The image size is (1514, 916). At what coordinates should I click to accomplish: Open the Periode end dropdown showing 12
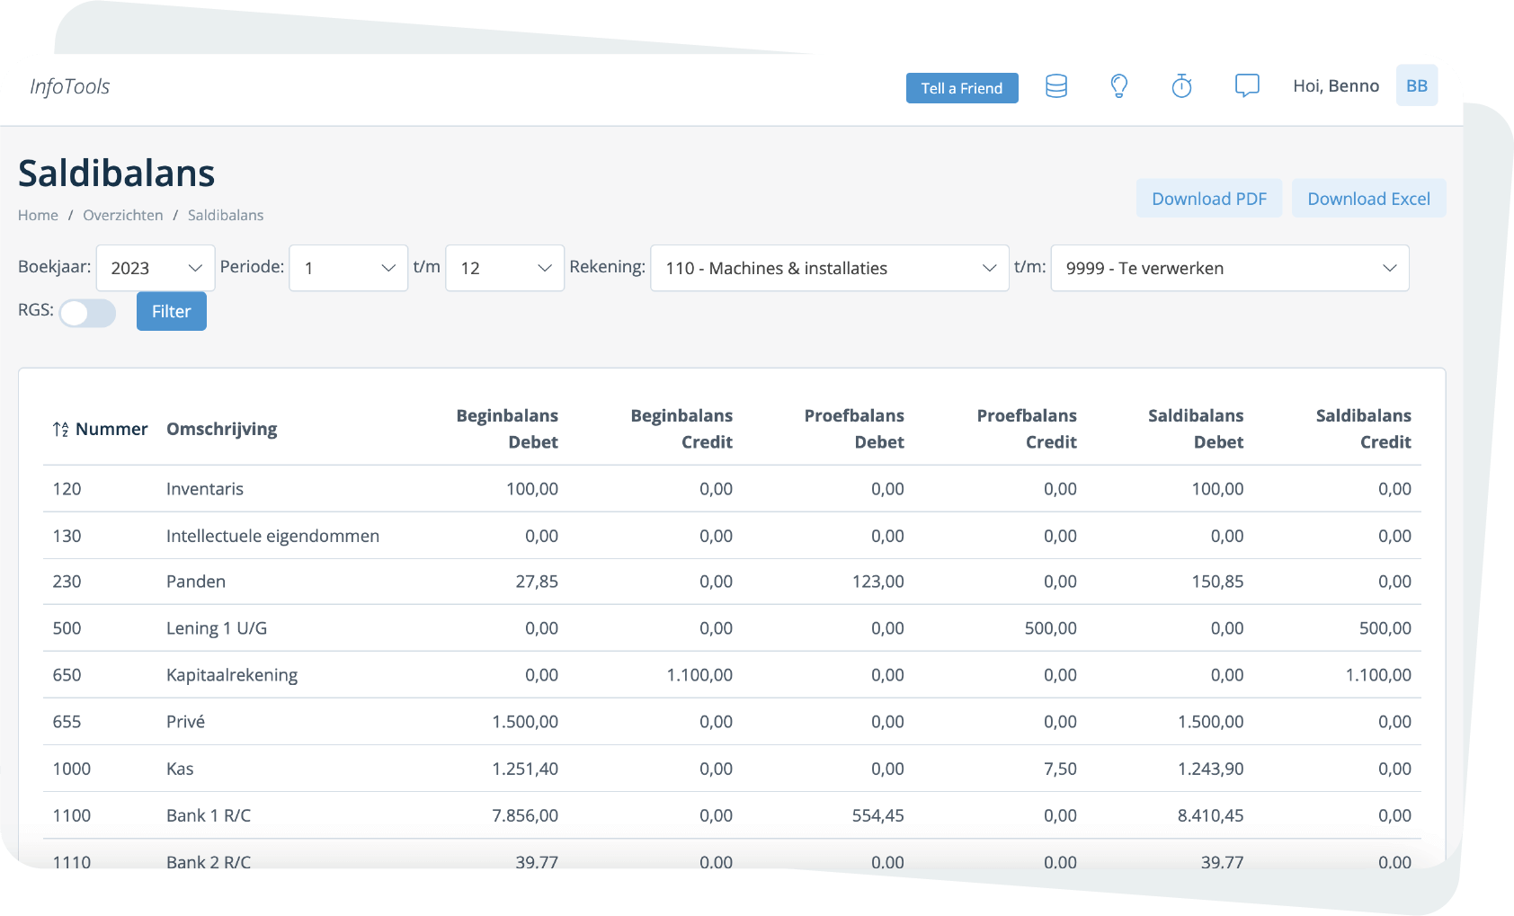tap(505, 268)
